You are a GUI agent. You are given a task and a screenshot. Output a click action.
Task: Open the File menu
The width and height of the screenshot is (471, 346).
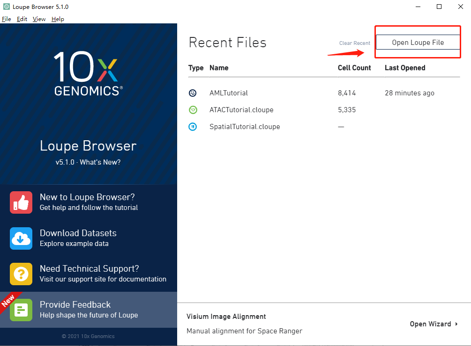(6, 19)
